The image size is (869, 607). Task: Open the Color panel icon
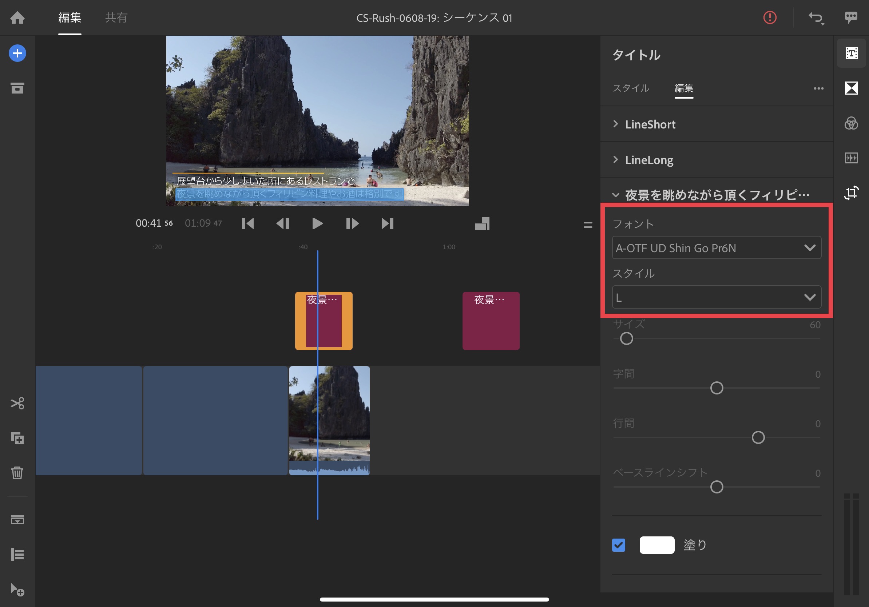(x=851, y=123)
